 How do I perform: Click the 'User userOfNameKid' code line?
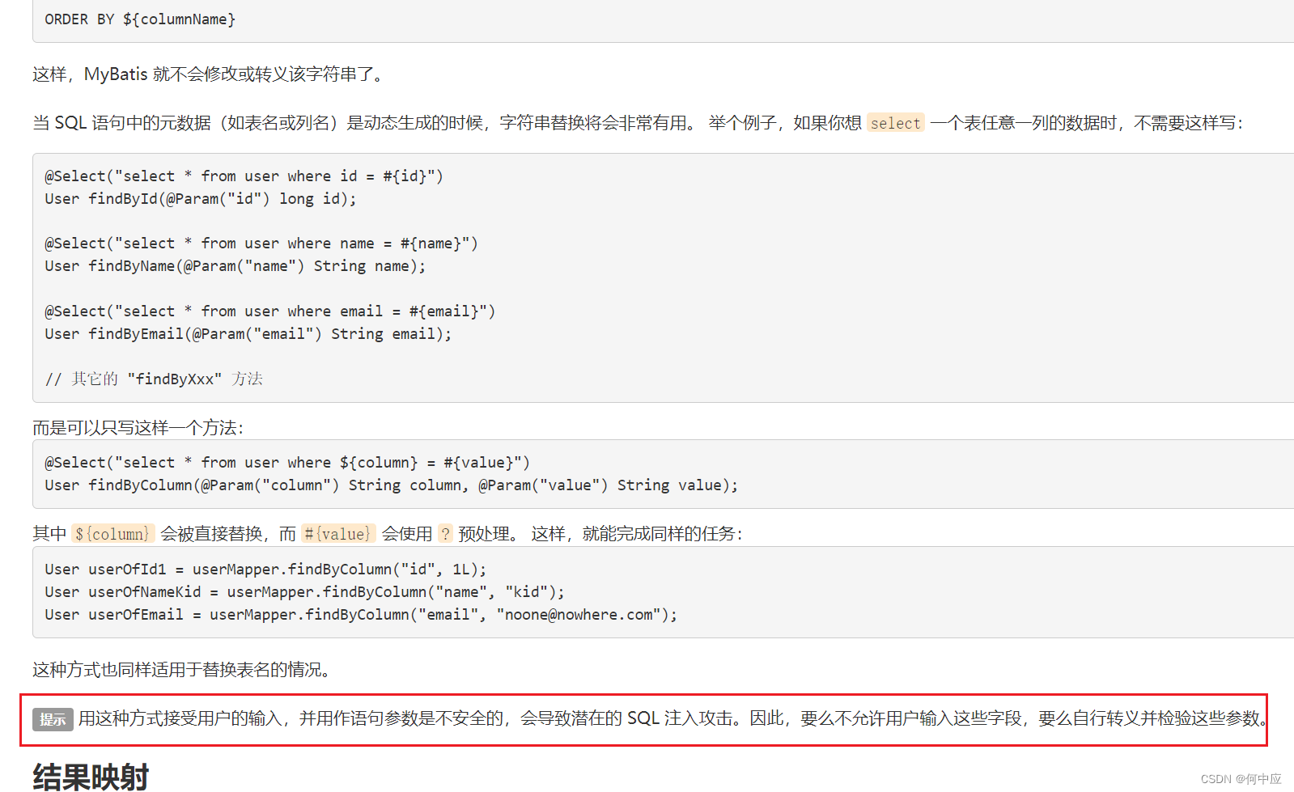pos(304,592)
